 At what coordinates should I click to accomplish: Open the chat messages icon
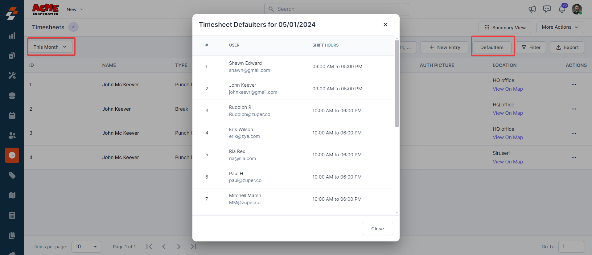547,9
